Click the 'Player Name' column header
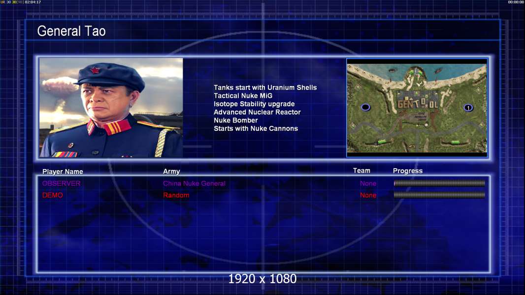Viewport: 525px width, 295px height. (x=63, y=172)
